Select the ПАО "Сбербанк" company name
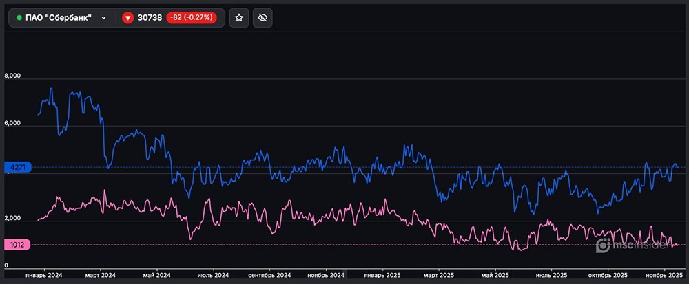689x284 pixels. click(x=58, y=18)
